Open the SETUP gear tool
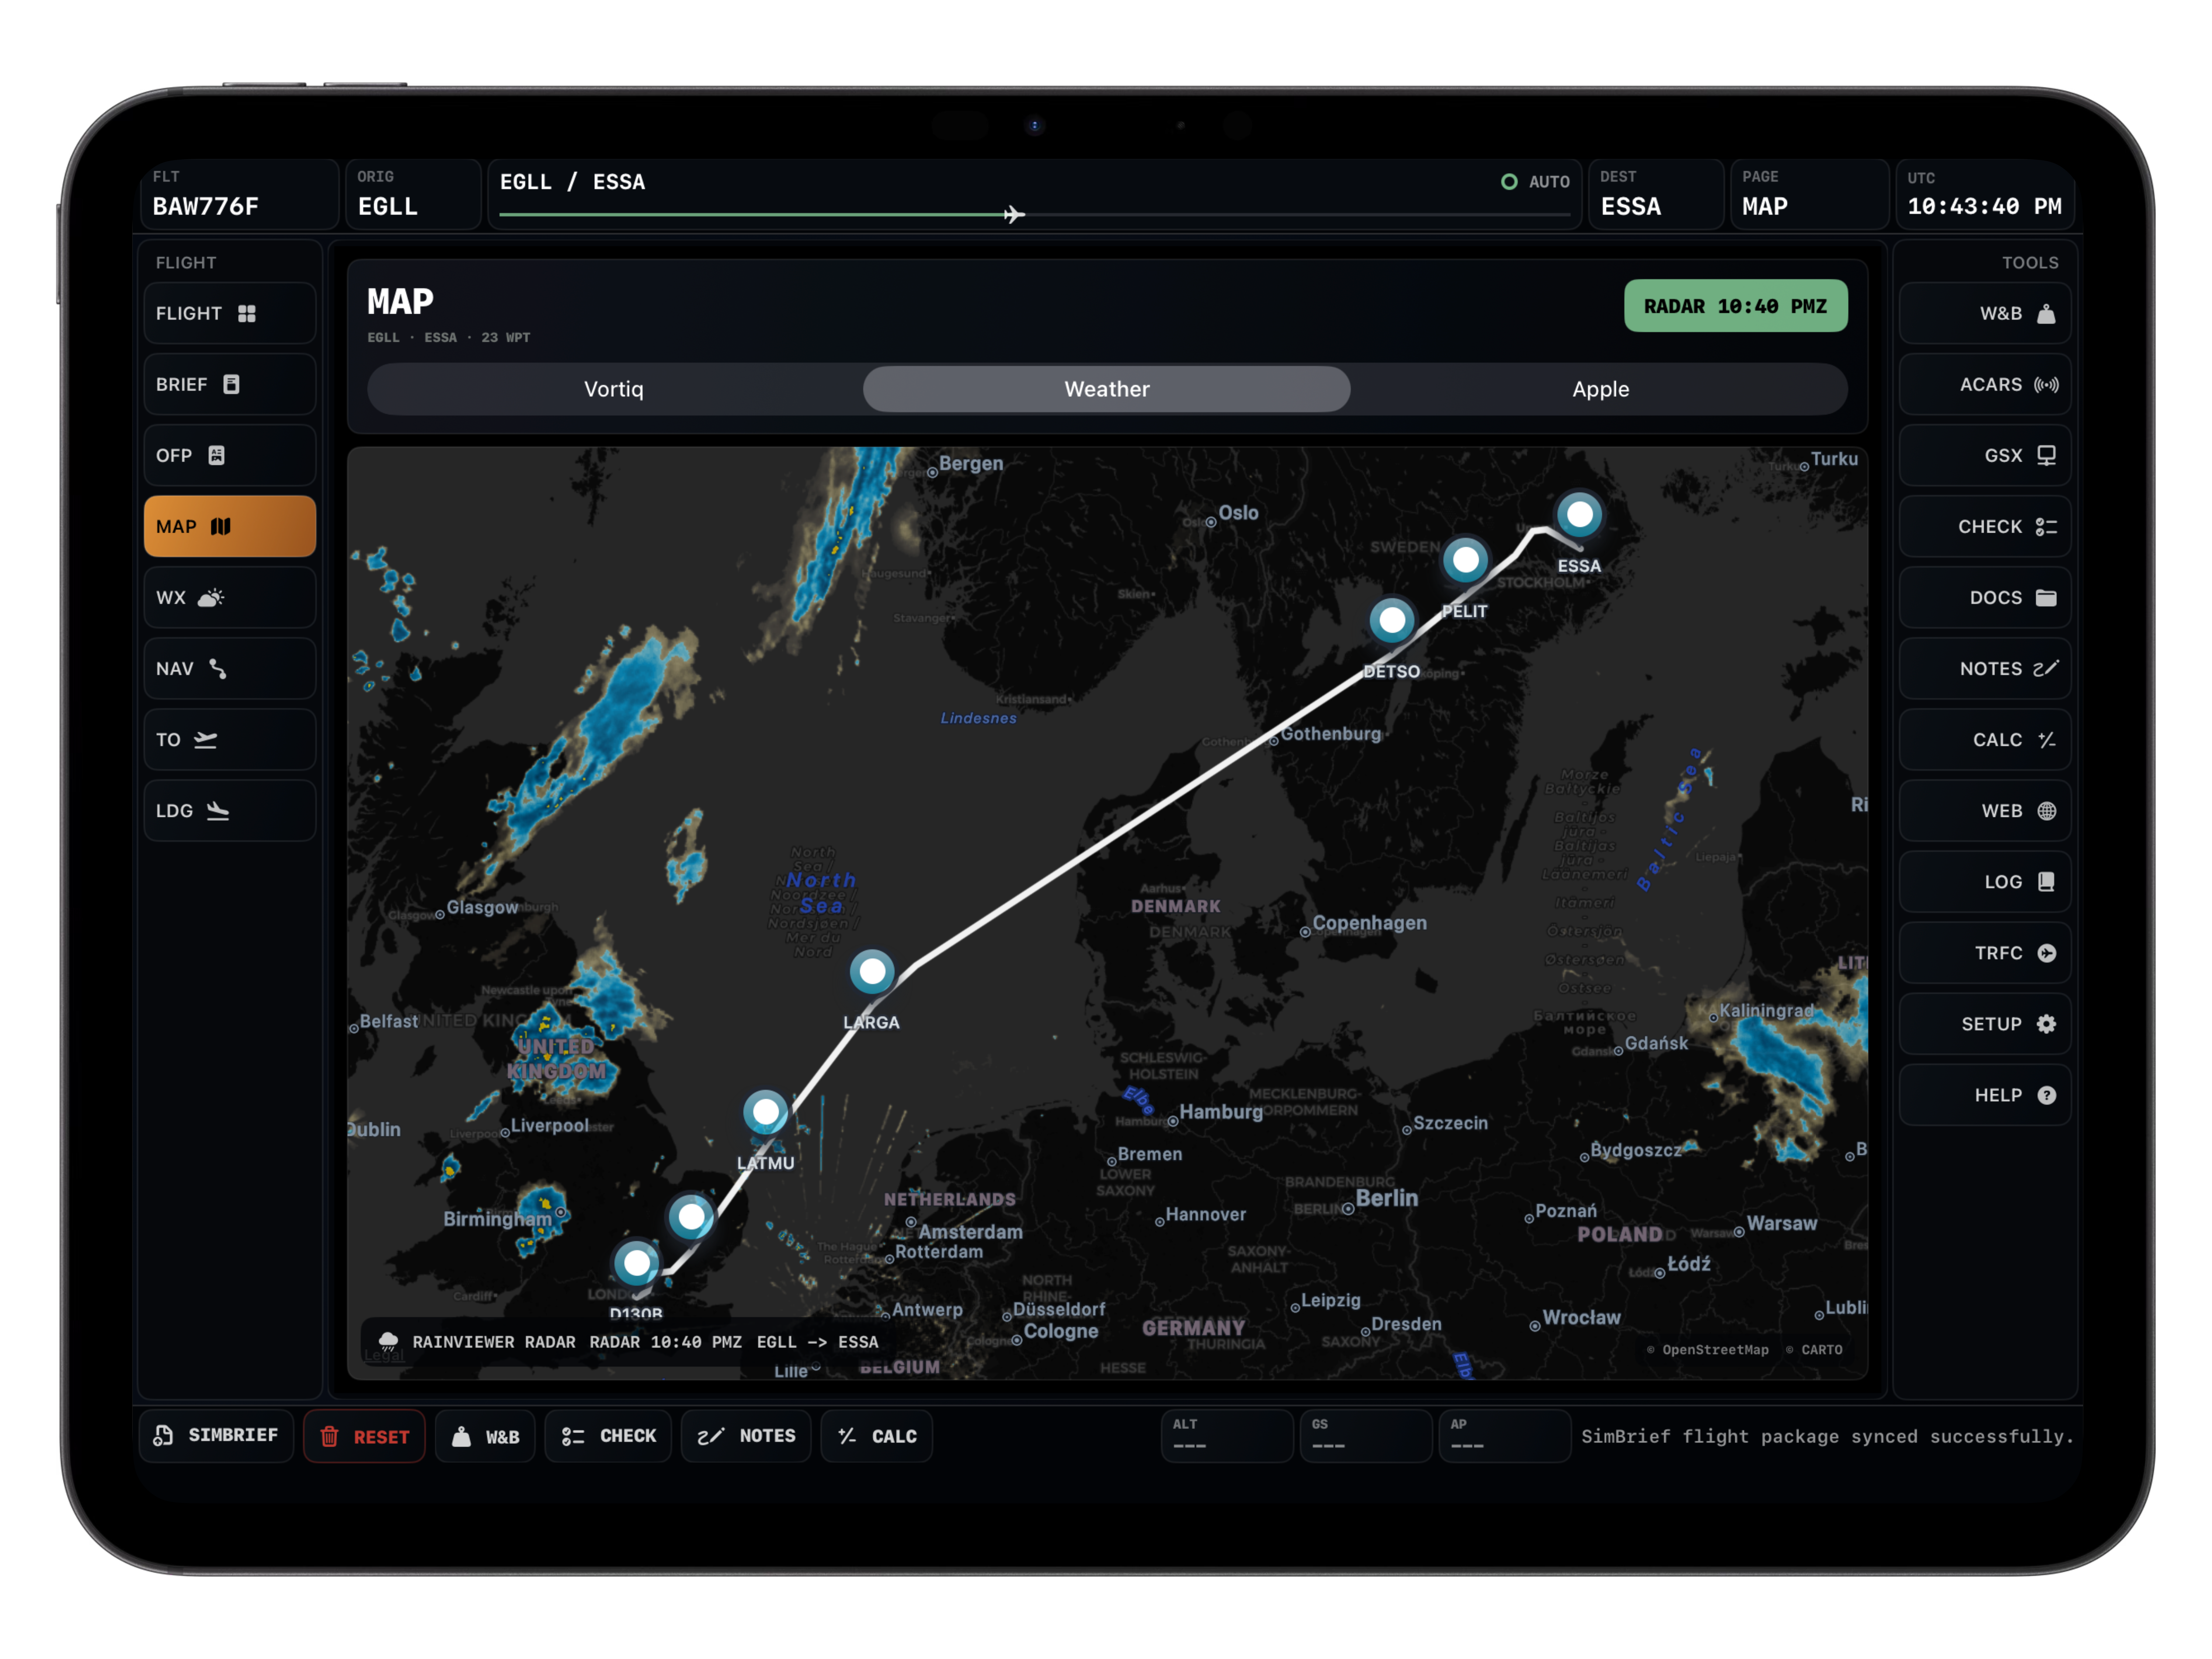 tap(1985, 1024)
